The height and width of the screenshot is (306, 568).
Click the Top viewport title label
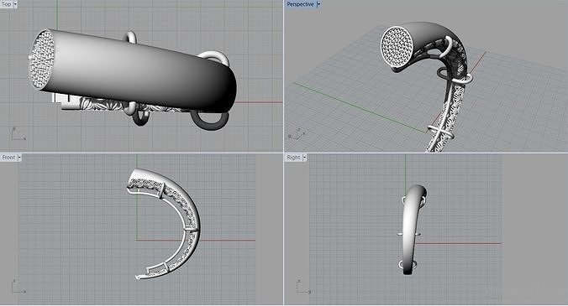click(x=7, y=4)
